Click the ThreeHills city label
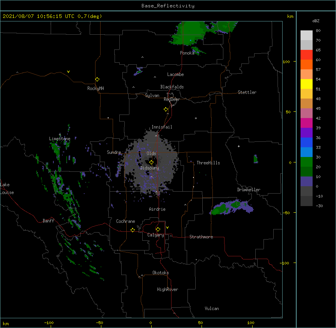 [208, 163]
